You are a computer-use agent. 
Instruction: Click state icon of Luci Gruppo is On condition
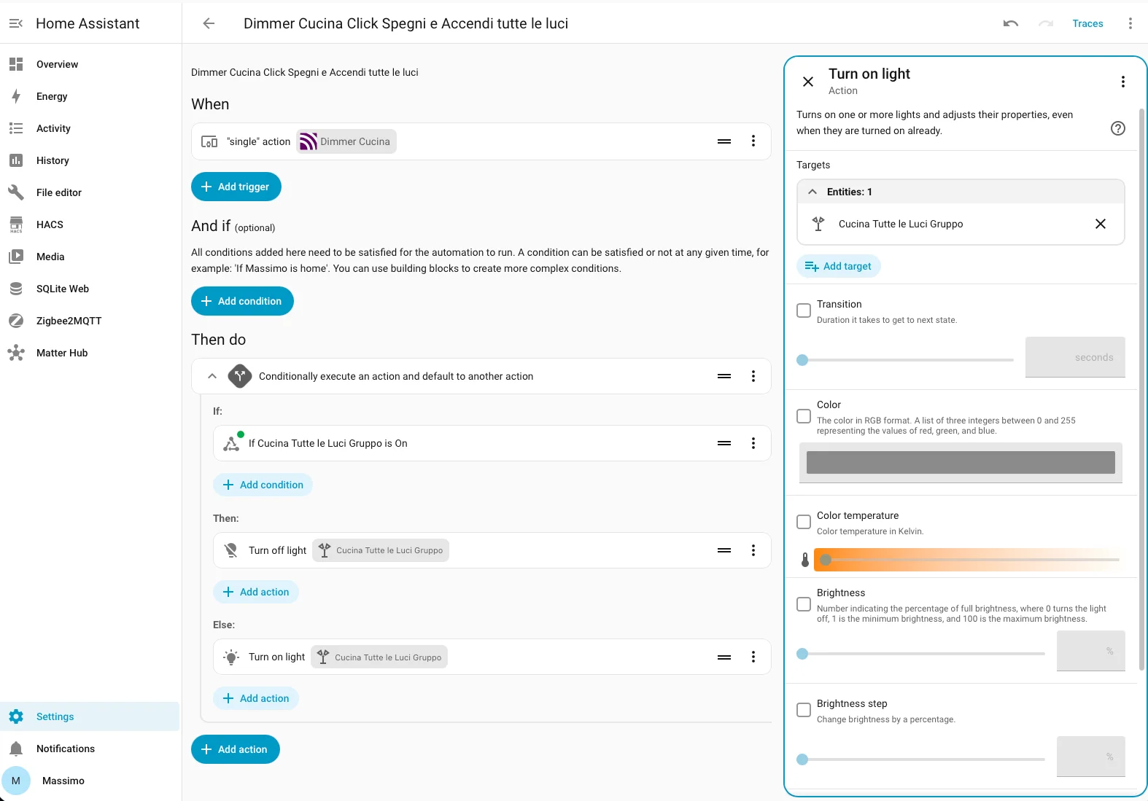(x=232, y=443)
